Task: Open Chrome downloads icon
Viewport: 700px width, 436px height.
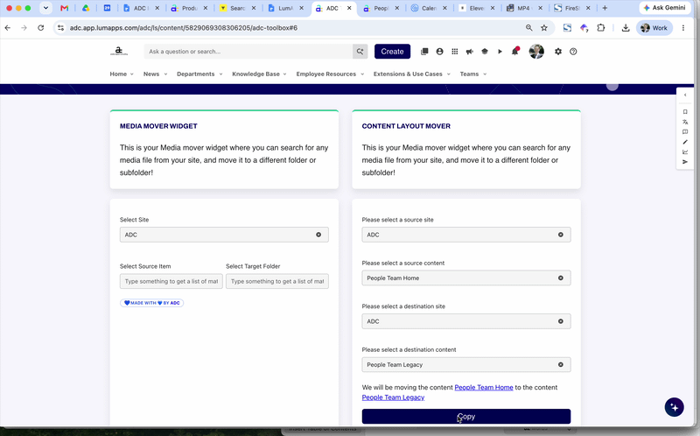Action: 626,28
